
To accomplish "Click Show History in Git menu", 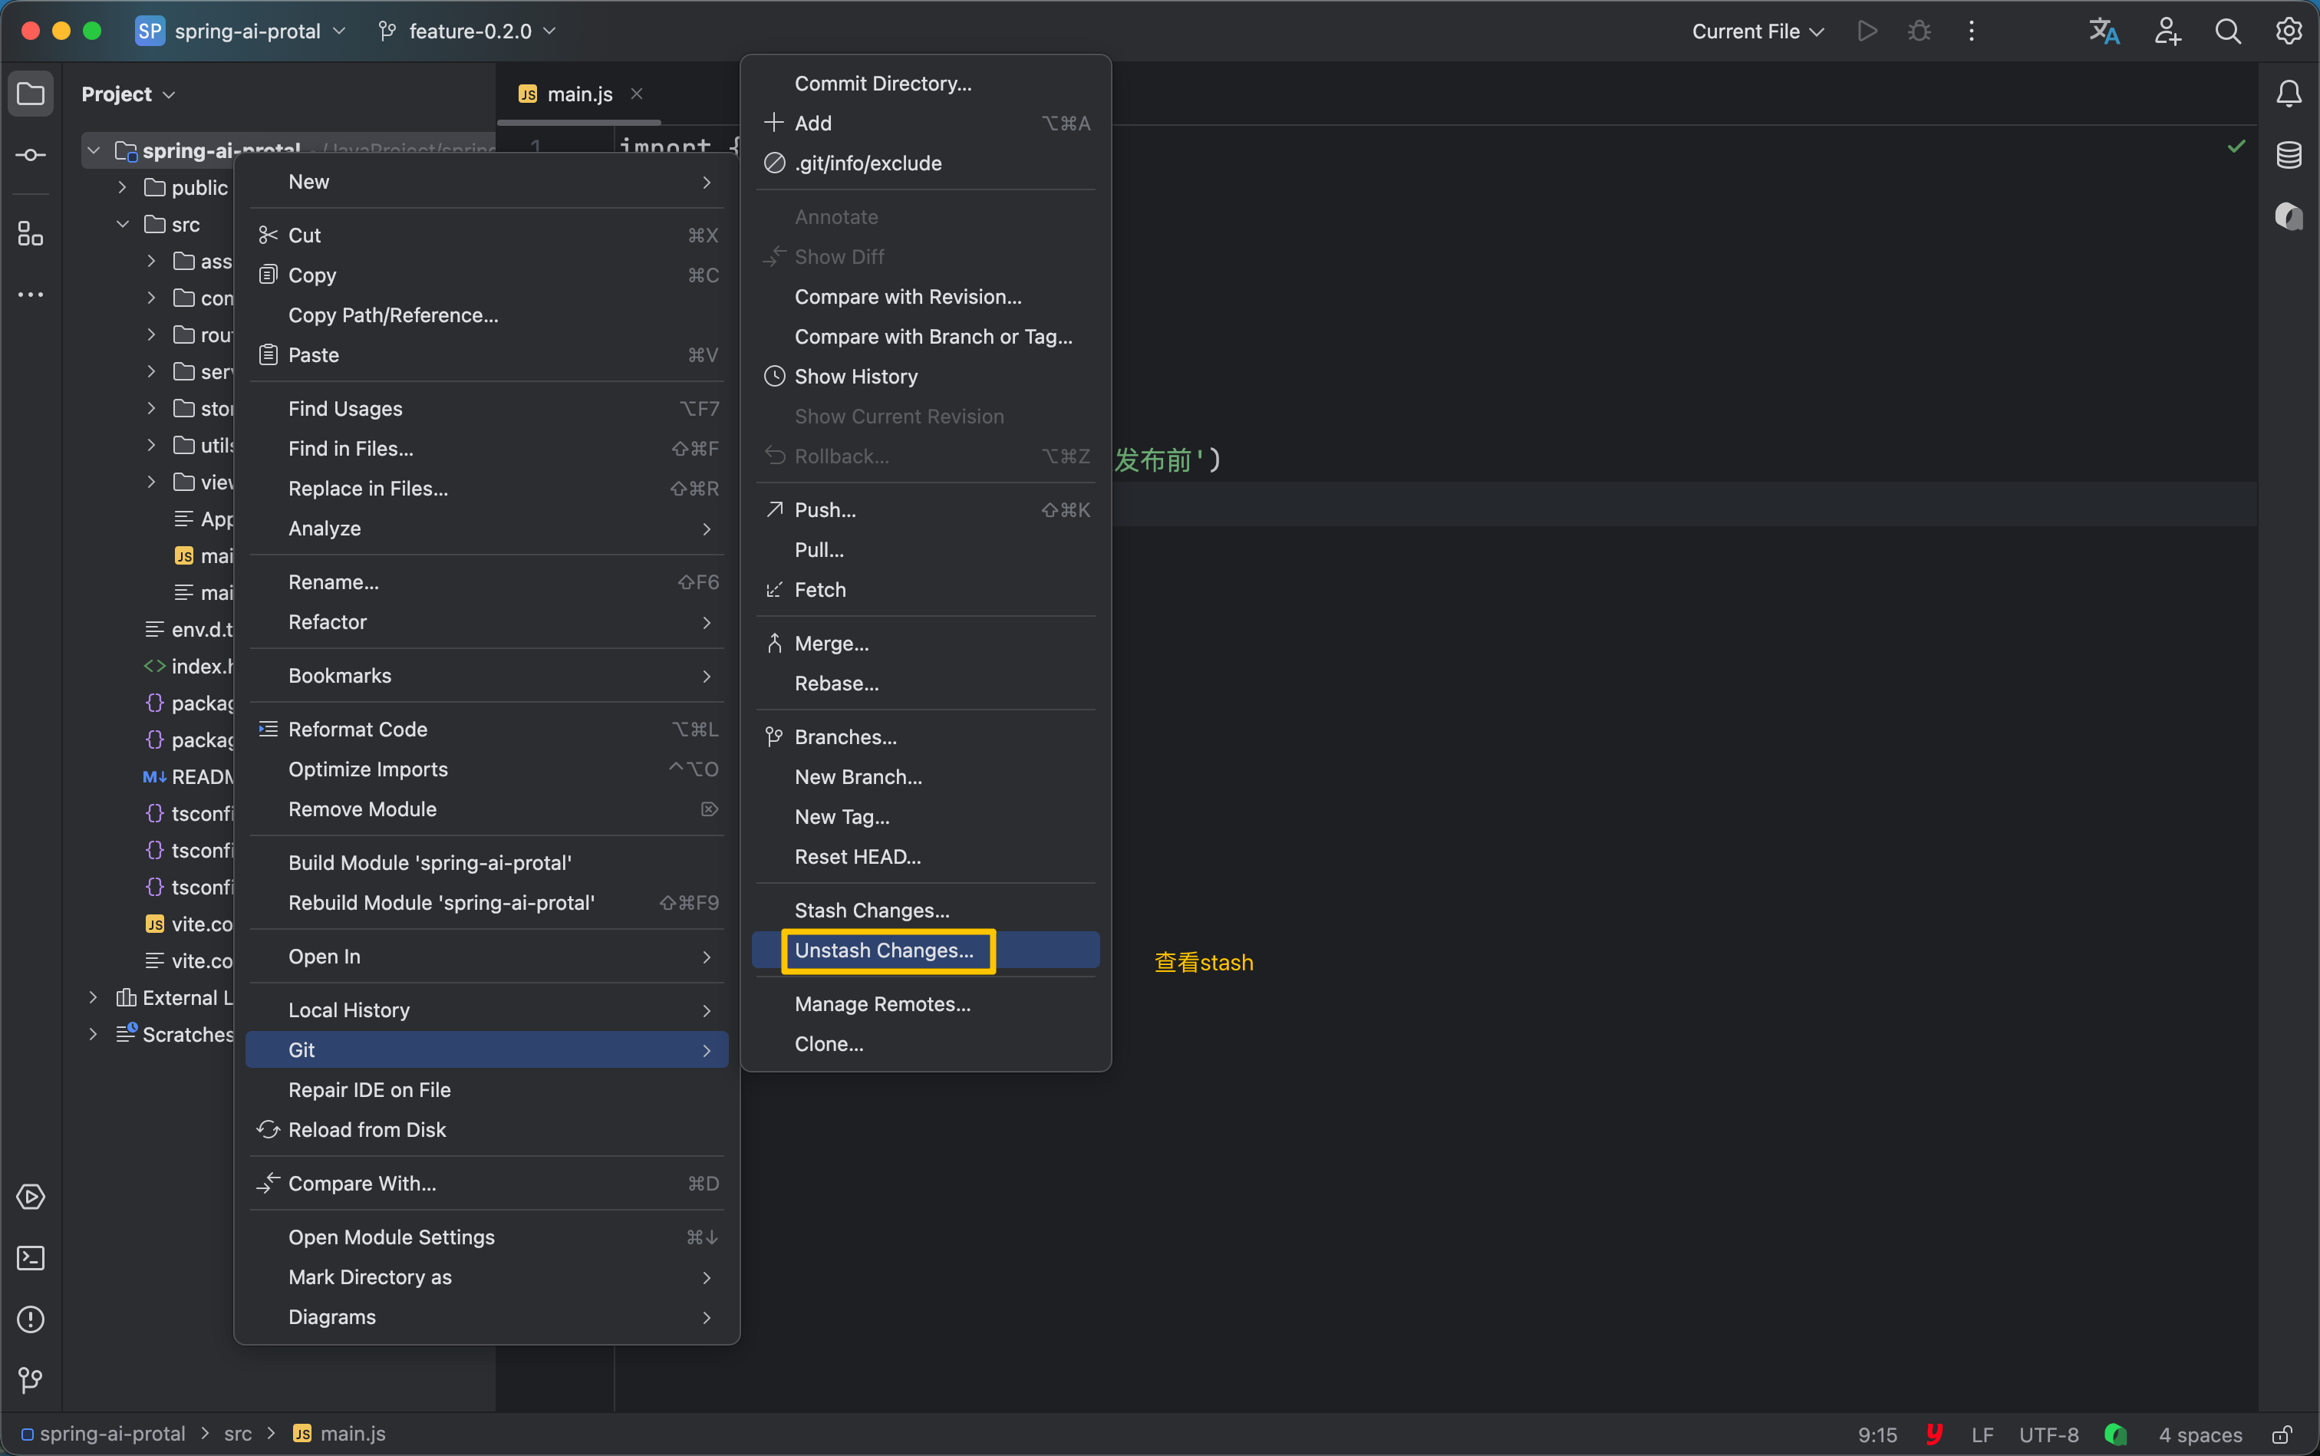I will [x=855, y=377].
